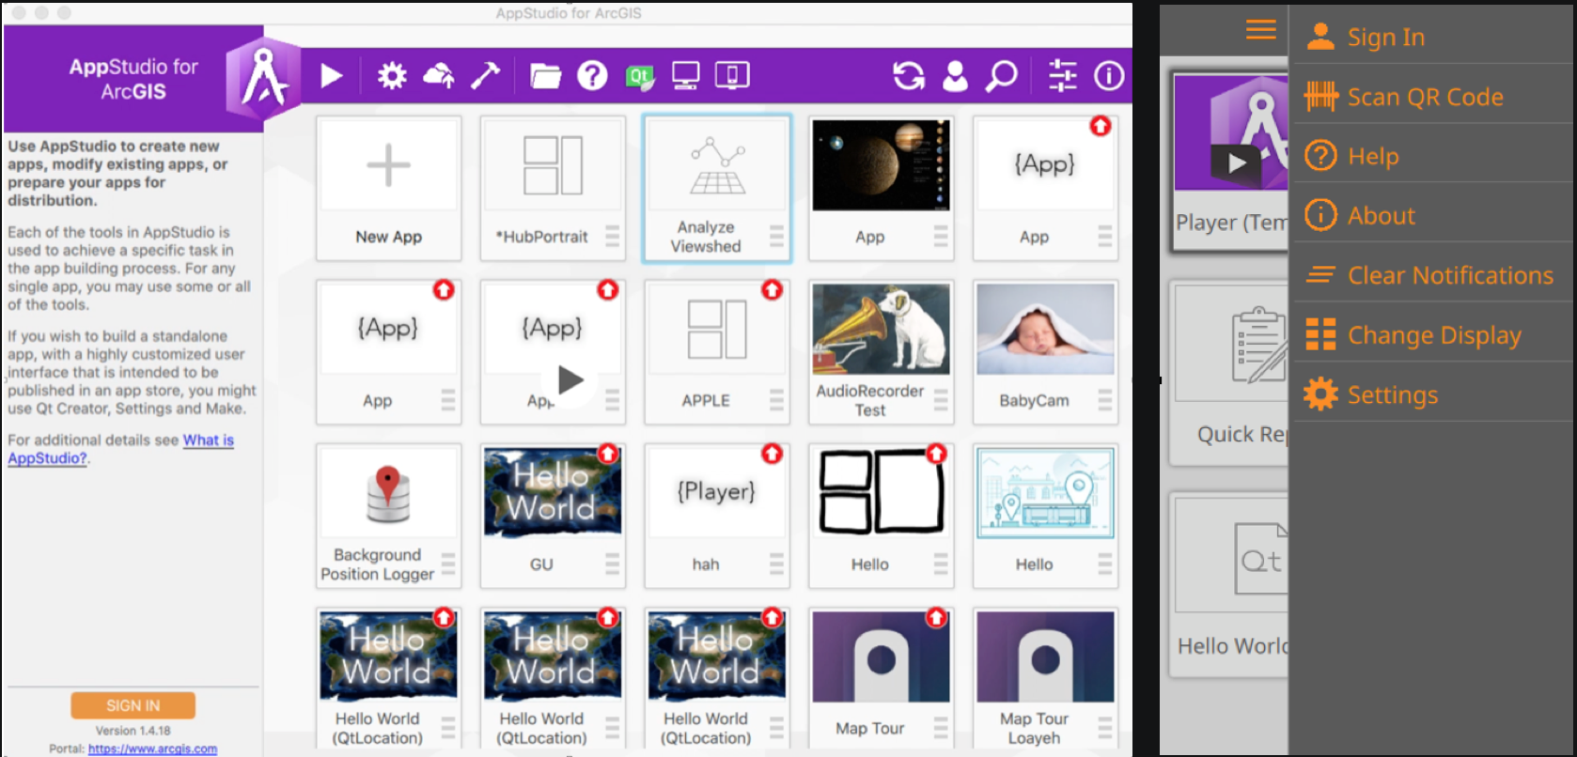The width and height of the screenshot is (1577, 757).
Task: Click the tablet device icon in the toolbar
Action: point(732,75)
